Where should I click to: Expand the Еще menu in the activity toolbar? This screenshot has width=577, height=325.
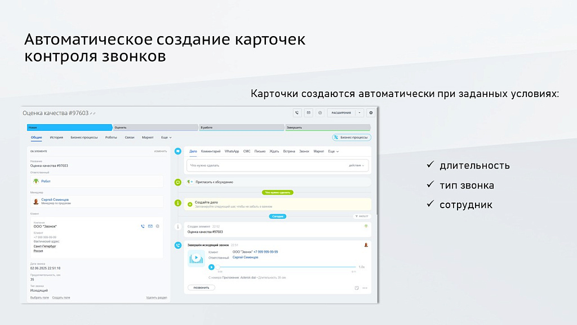tap(332, 151)
